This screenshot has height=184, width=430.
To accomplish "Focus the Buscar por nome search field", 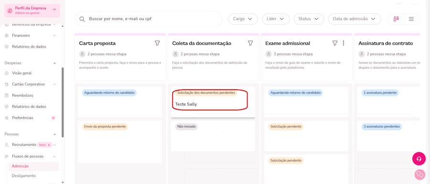I will point(149,19).
